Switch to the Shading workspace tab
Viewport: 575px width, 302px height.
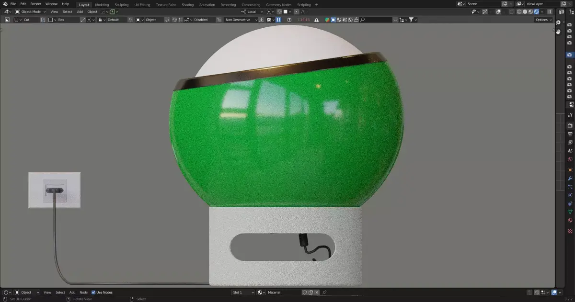[x=187, y=4]
